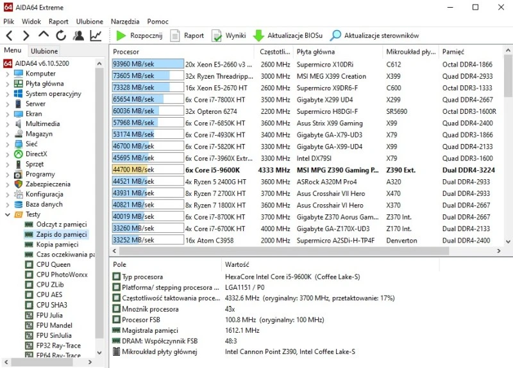This screenshot has width=513, height=368.
Task: Expand the Komputer tree node
Action: pyautogui.click(x=8, y=74)
